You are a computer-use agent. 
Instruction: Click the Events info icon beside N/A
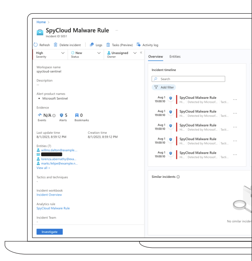click(x=54, y=116)
